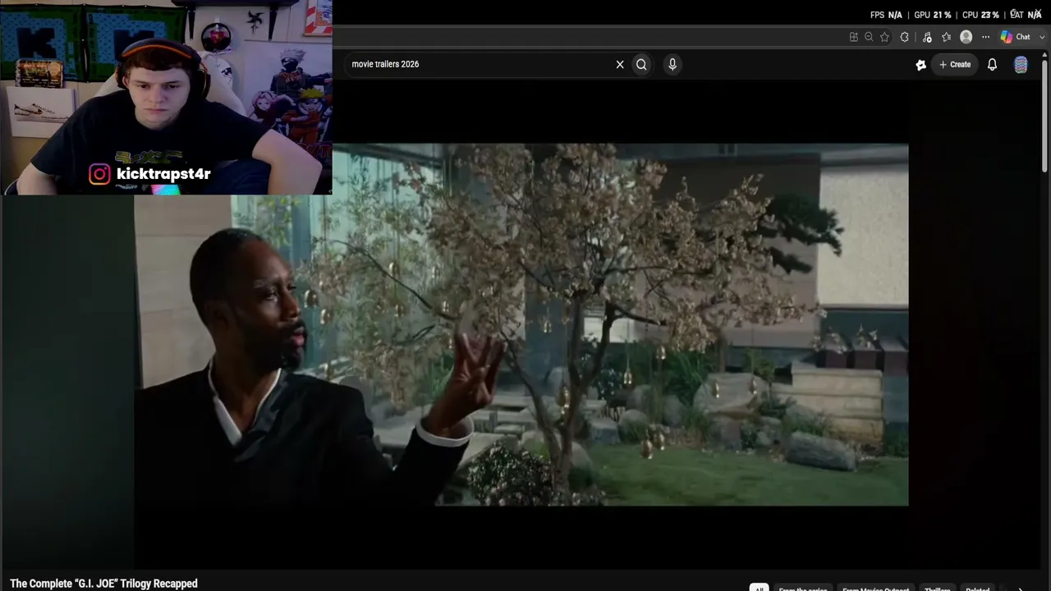Click the webcam feed of the streamer
Viewport: 1051px width, 591px height.
coord(166,98)
